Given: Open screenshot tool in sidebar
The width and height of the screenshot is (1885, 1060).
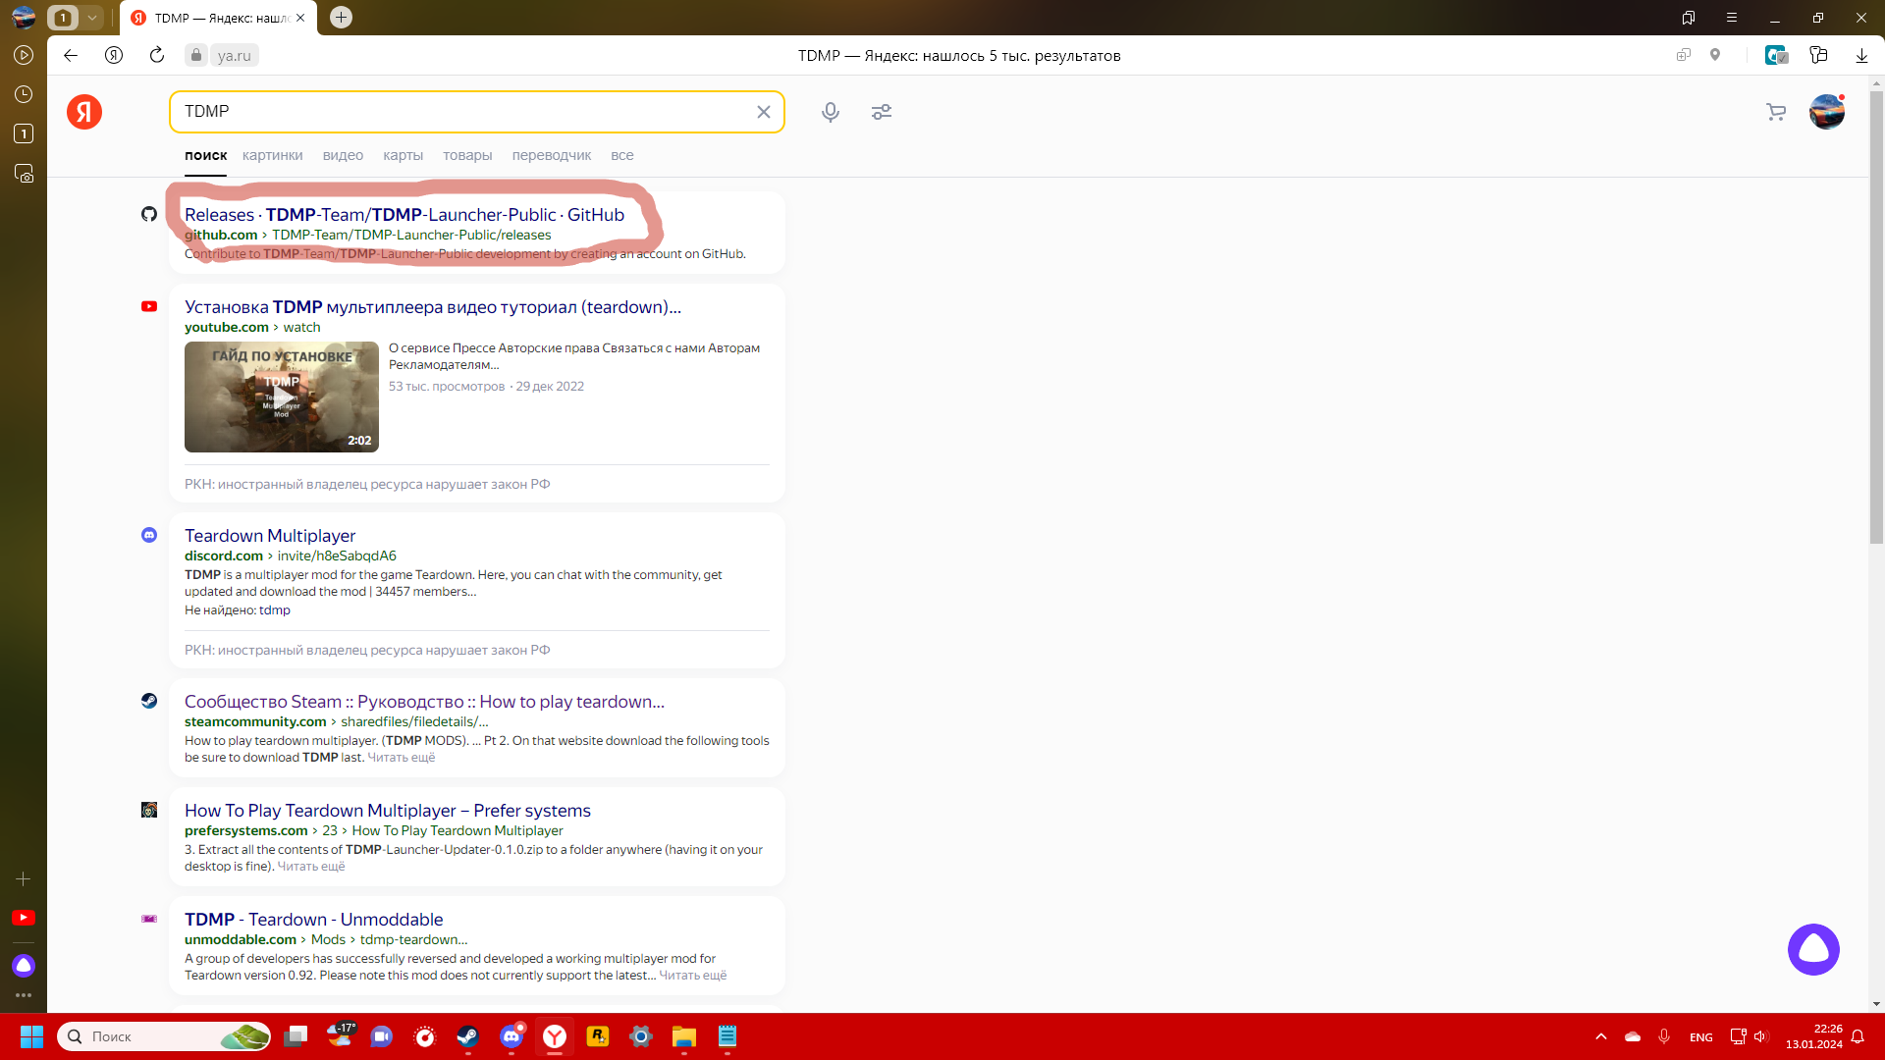Looking at the screenshot, I should tap(24, 174).
